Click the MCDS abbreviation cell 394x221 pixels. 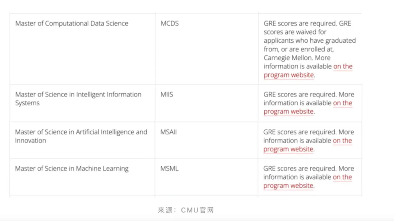169,23
